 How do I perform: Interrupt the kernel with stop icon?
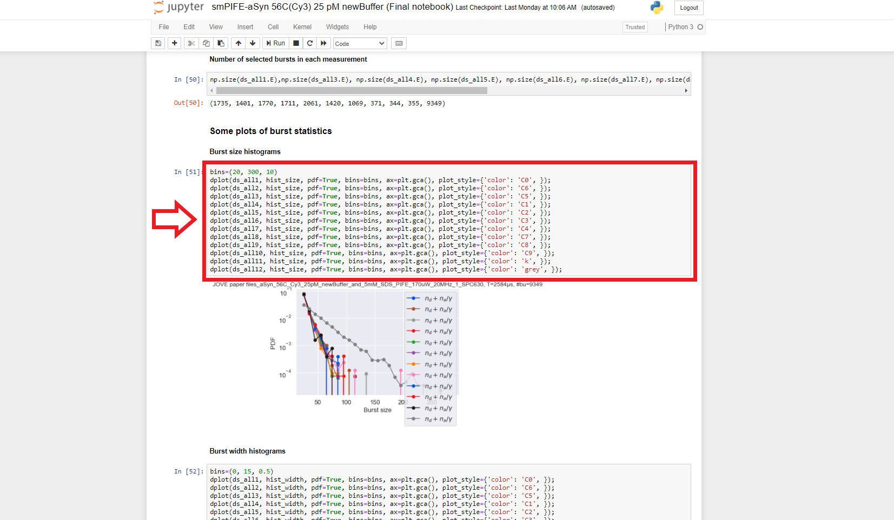[296, 43]
